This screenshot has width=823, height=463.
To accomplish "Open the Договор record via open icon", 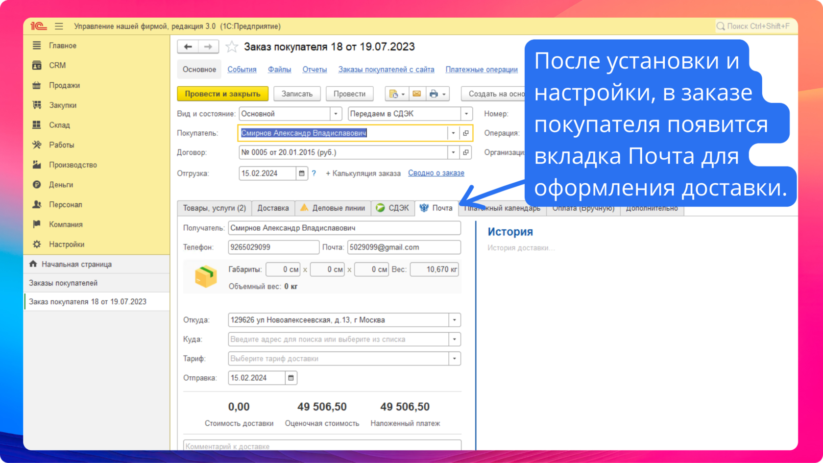I will [x=466, y=152].
